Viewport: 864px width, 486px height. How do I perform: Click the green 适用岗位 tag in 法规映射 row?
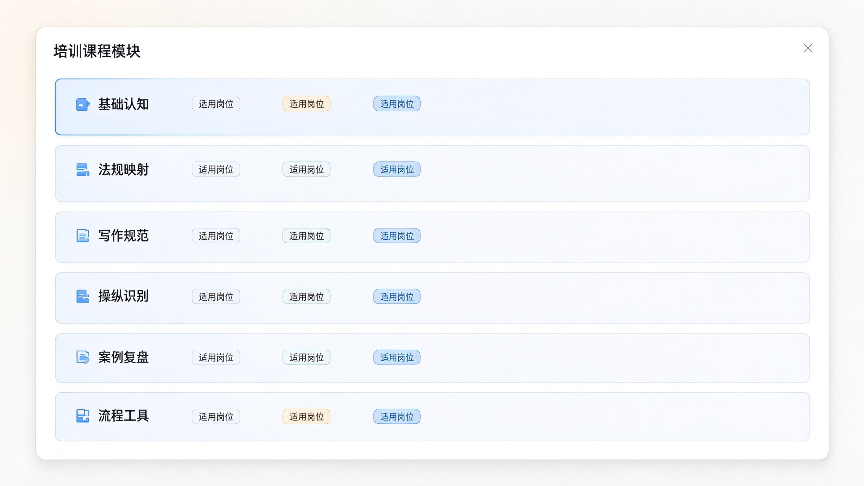click(307, 169)
